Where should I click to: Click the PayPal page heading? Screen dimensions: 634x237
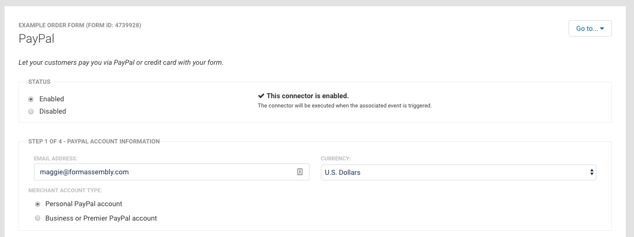36,39
